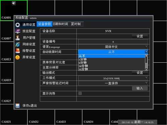Select the CAM33 camera window
This screenshot has height=125, width=167.
pyautogui.click(x=68, y=117)
